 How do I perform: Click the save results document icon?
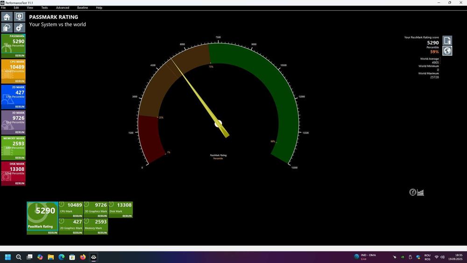point(447,41)
